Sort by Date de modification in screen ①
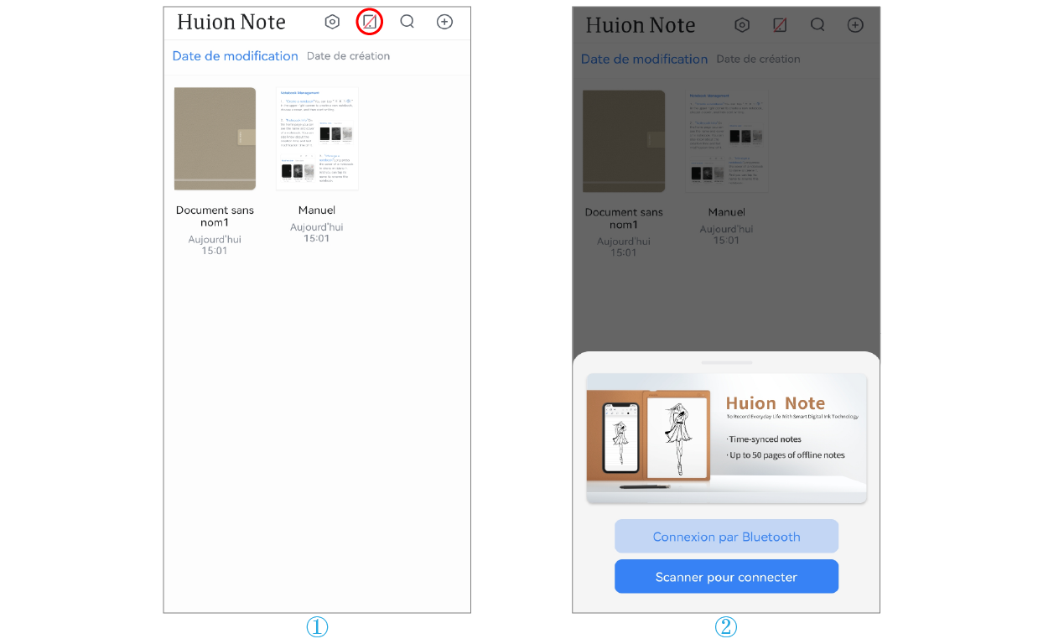 click(x=235, y=56)
